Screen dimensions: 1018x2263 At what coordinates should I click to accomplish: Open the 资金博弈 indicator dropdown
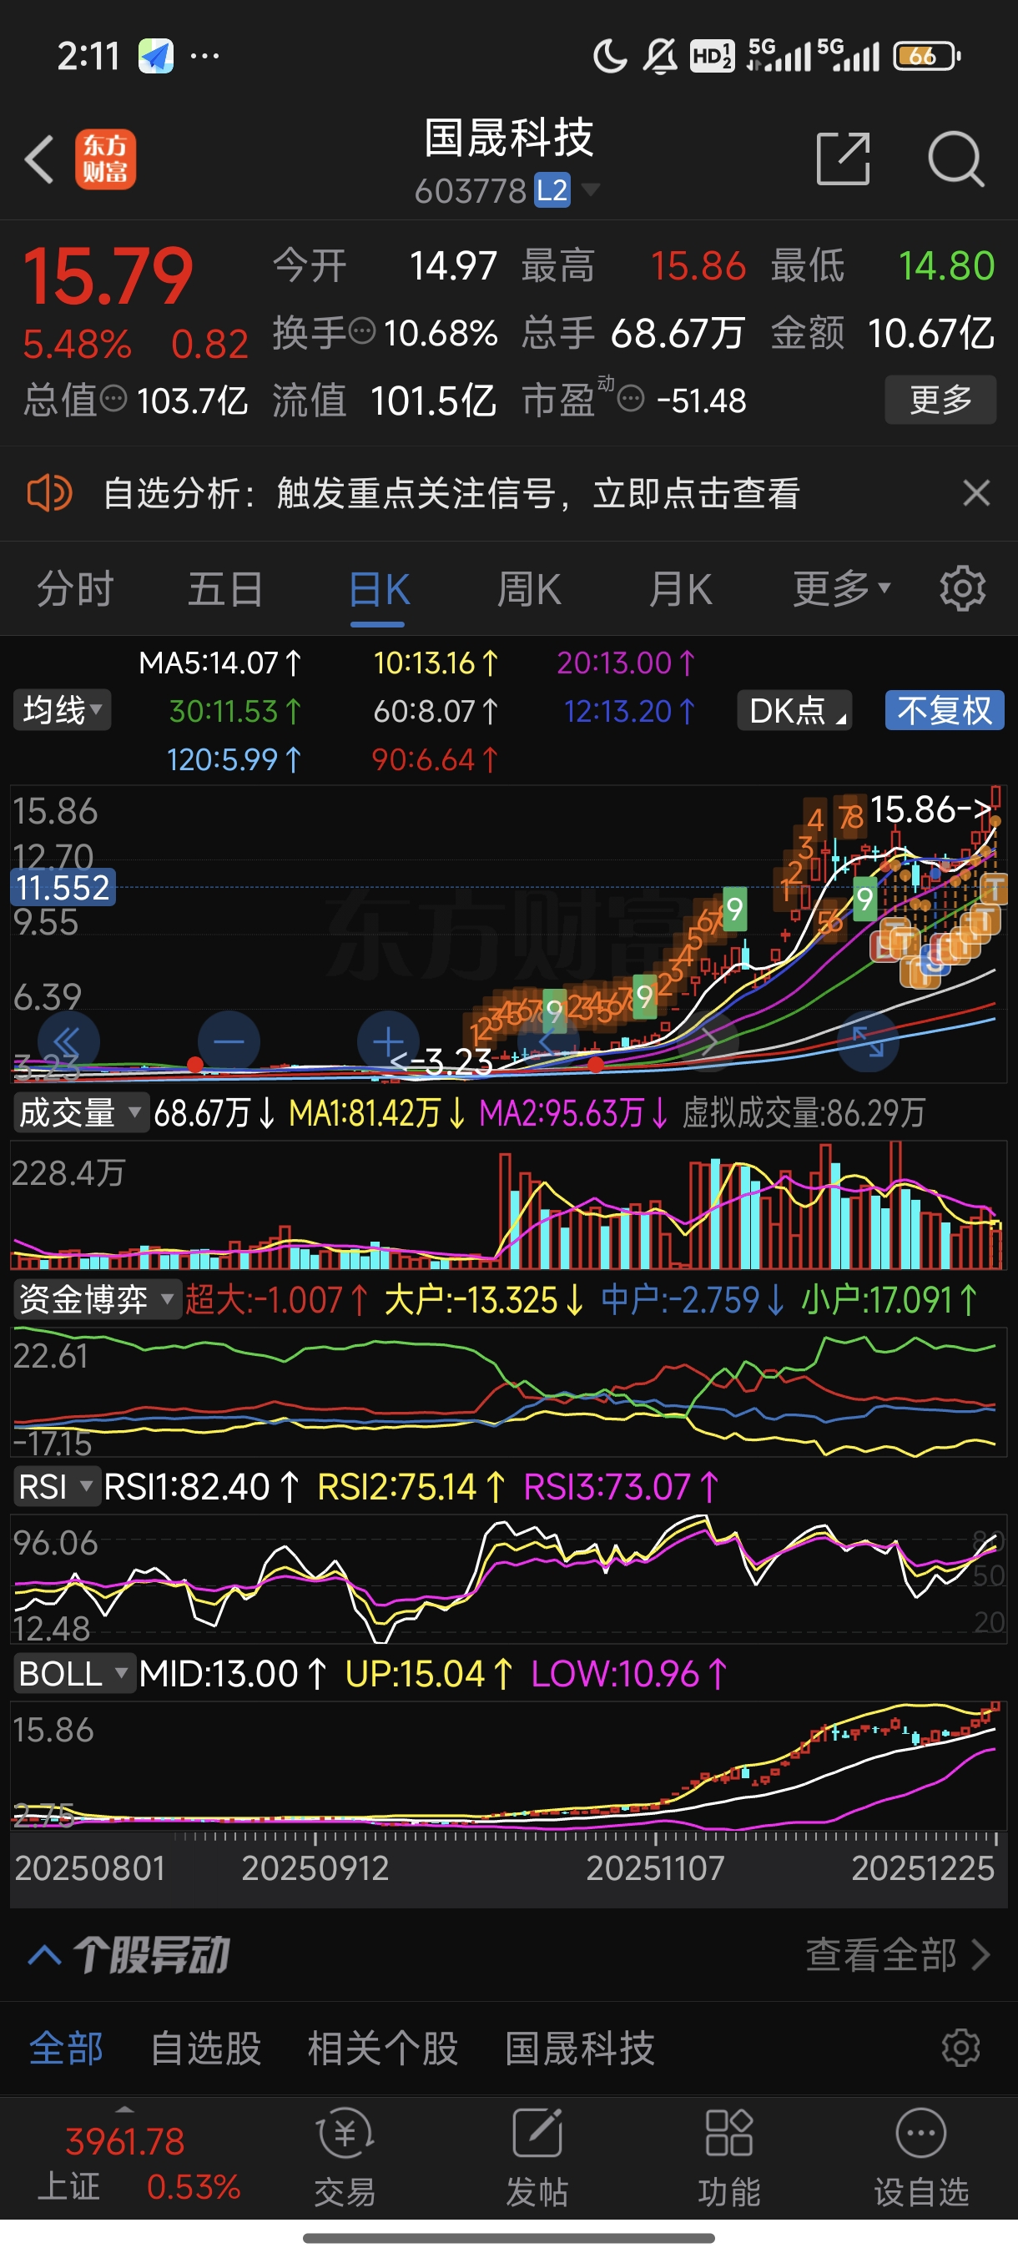pos(96,1298)
